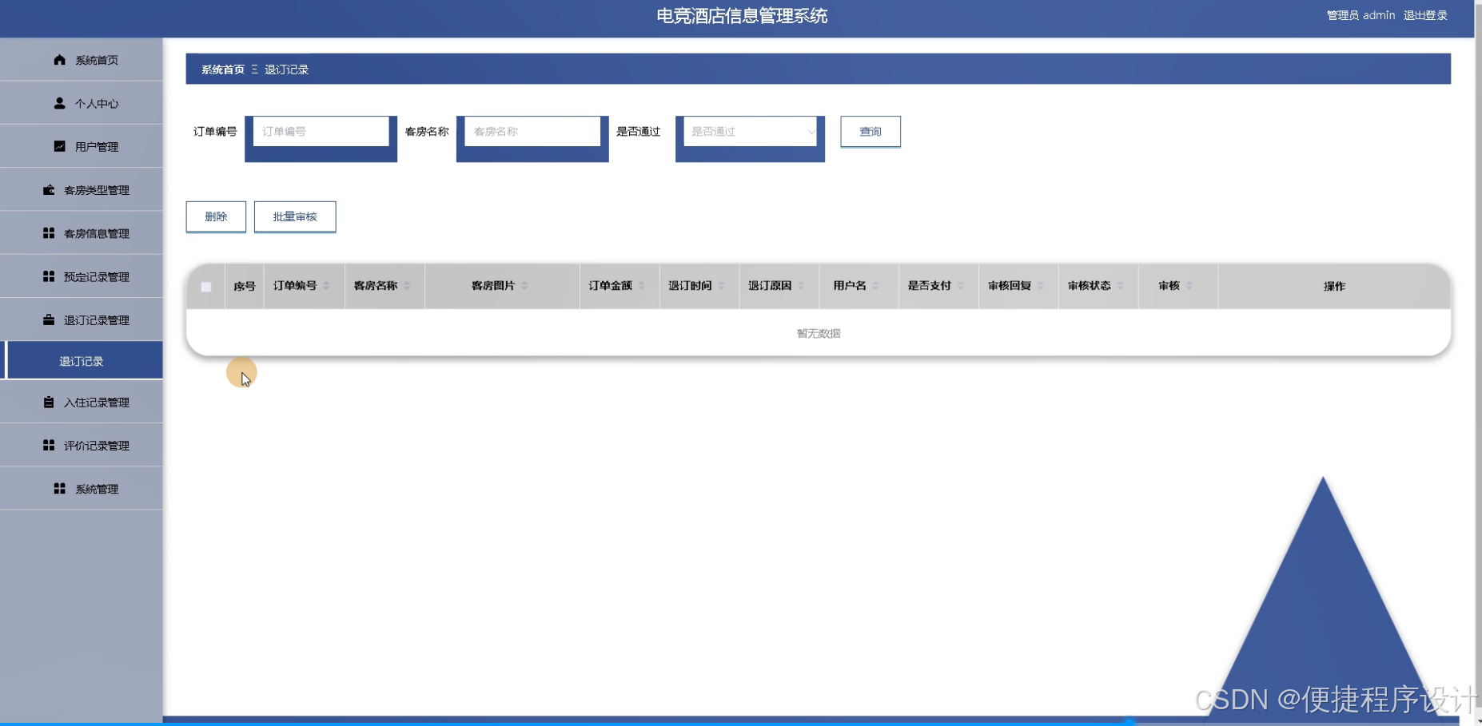This screenshot has height=726, width=1482.
Task: Toggle the select-all checkbox in table header
Action: 206,287
